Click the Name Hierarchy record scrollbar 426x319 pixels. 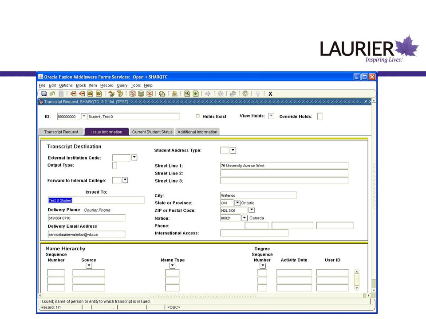[x=357, y=280]
